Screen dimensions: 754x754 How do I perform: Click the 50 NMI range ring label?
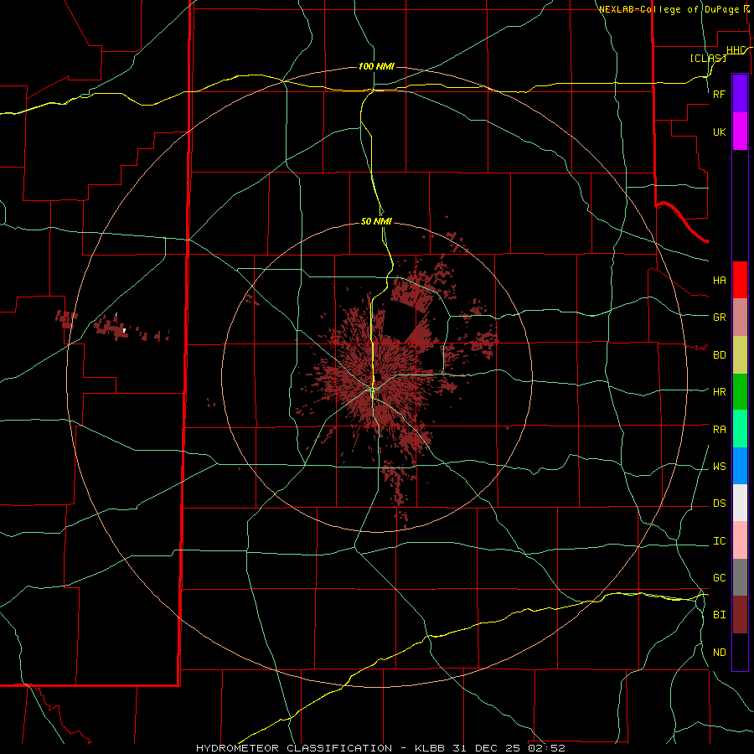(376, 221)
